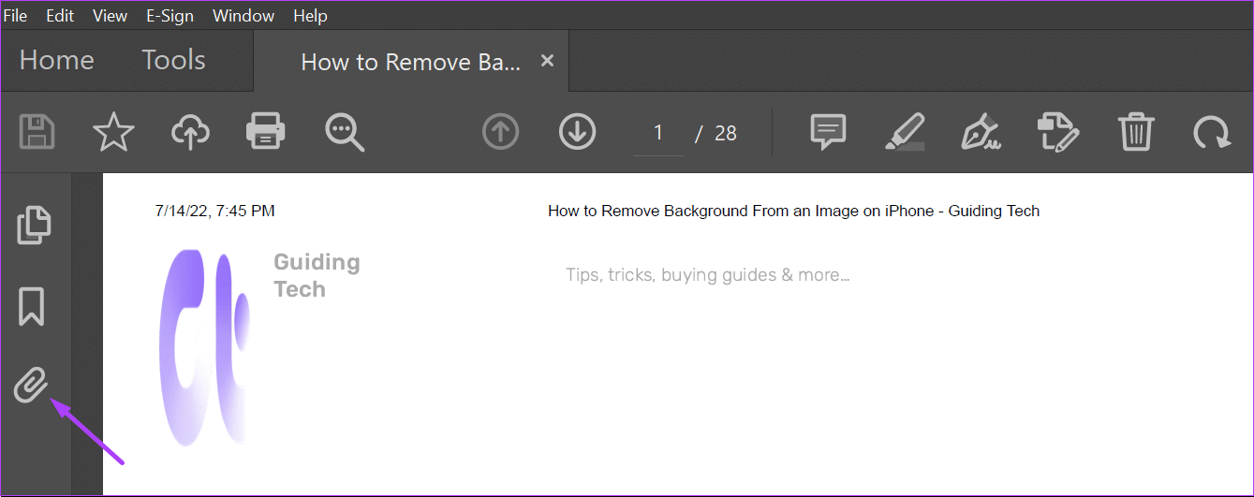
Task: Open the E-Sign menu
Action: click(x=170, y=16)
